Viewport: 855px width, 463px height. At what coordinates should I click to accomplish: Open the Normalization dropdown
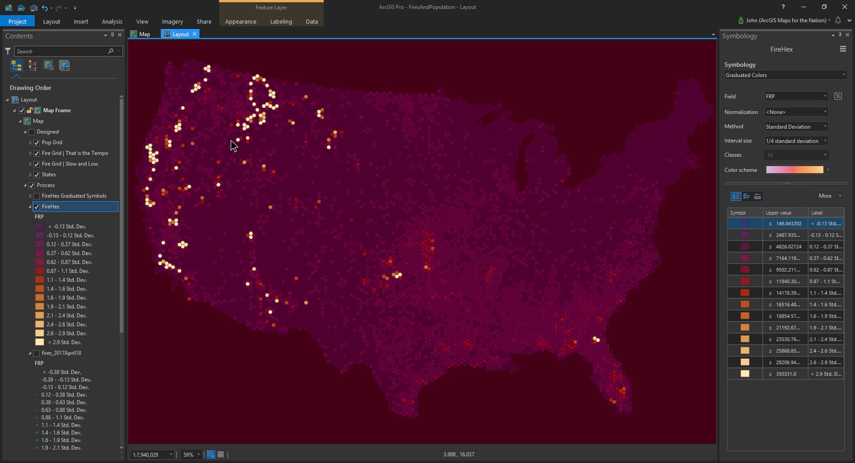[796, 112]
